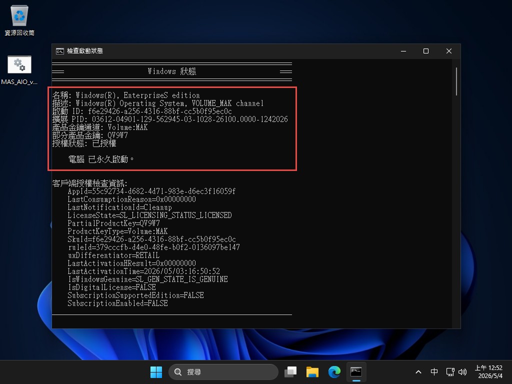Launch File Explorer from the taskbar

tap(312, 372)
